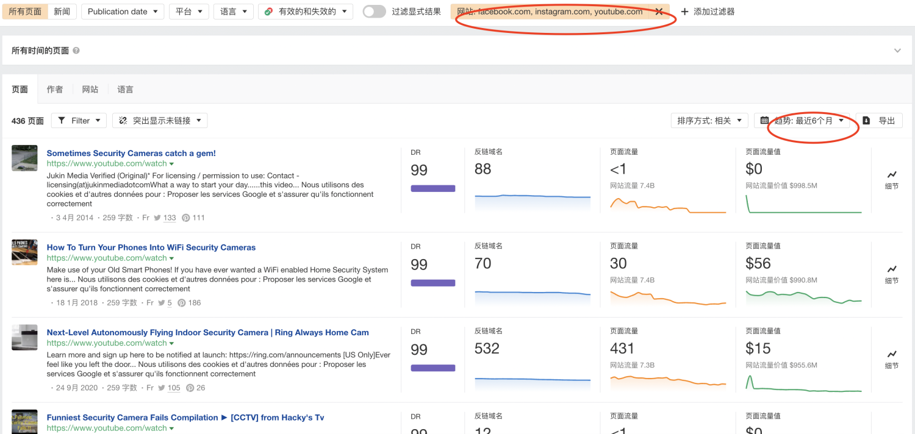Remove the website filter with X icon
915x434 pixels.
click(659, 12)
